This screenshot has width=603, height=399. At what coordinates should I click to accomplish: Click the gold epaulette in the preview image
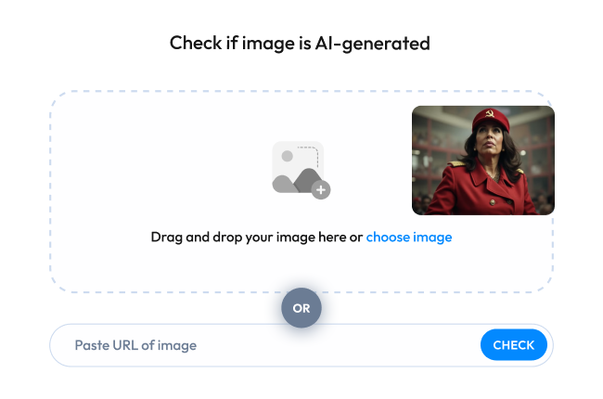click(456, 163)
